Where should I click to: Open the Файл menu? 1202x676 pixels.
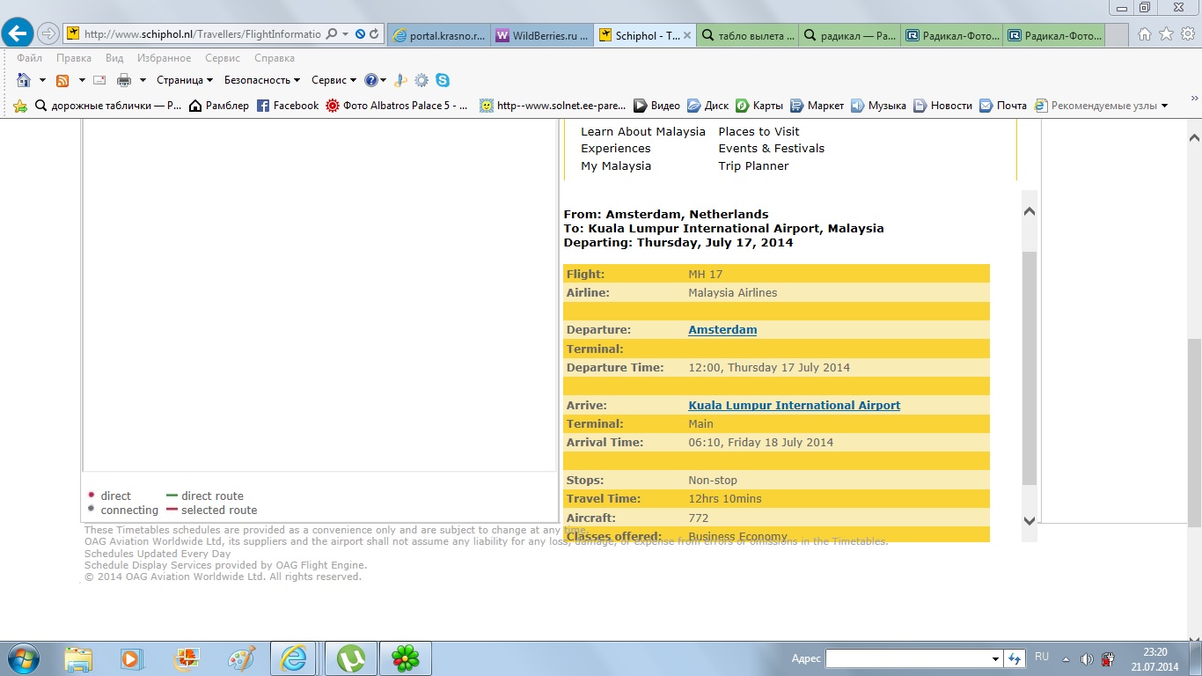pos(29,58)
